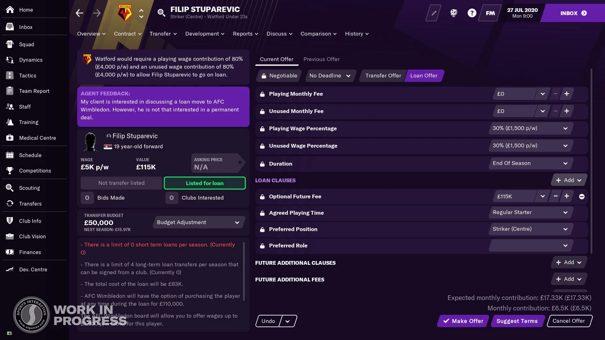Click the navigate-back arrow
The image size is (605, 340).
click(79, 13)
